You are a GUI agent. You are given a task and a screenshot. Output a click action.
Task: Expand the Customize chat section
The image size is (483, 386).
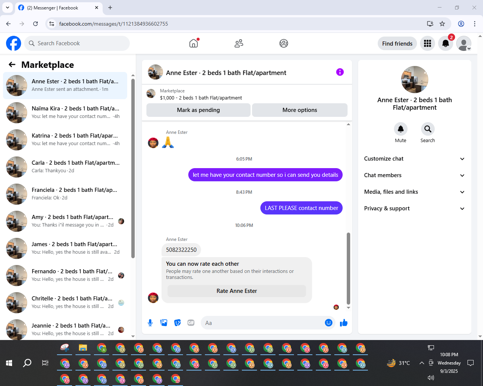(415, 159)
